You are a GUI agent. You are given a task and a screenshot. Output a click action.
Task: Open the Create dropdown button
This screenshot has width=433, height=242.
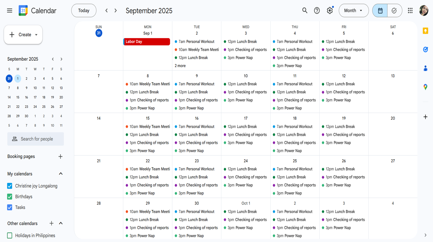click(23, 35)
